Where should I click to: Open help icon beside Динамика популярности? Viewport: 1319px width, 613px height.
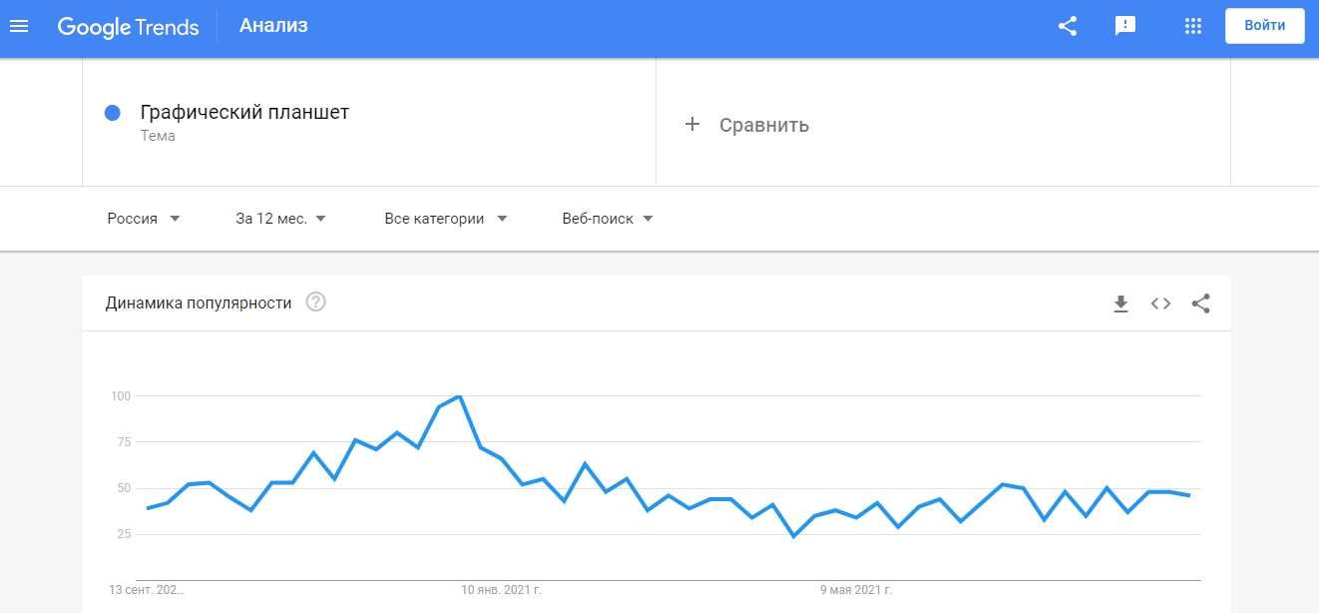(316, 302)
